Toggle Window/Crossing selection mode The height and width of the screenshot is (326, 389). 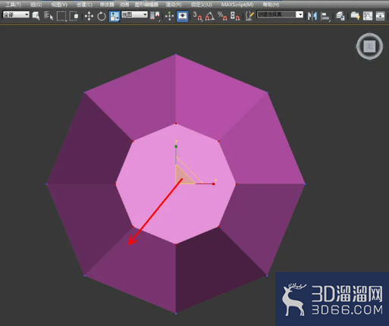(74, 16)
